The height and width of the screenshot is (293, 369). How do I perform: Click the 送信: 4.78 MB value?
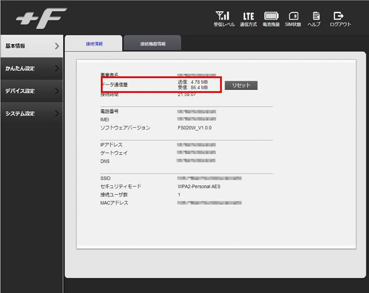pyautogui.click(x=192, y=82)
